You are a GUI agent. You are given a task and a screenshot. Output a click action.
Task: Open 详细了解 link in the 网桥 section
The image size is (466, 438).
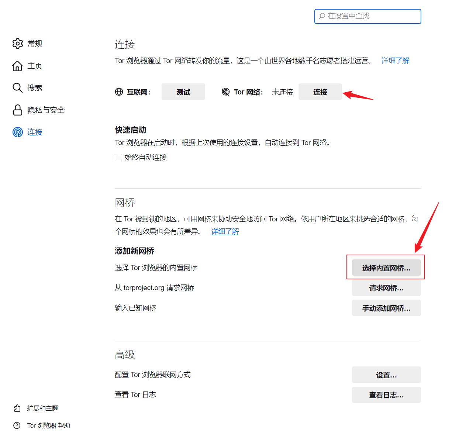coord(225,231)
